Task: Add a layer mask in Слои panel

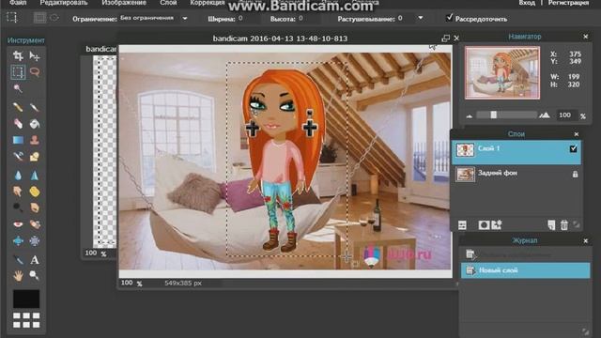Action: coord(484,225)
